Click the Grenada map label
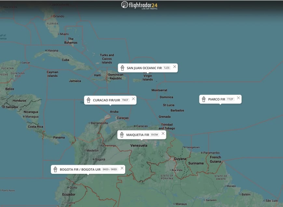This screenshot has height=207, width=283. [x=165, y=117]
